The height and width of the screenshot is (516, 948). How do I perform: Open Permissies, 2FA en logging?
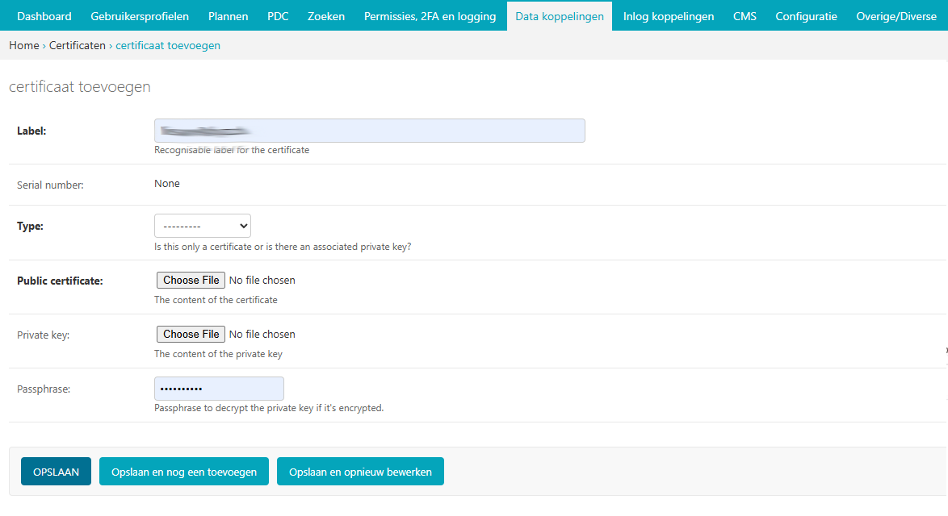pyautogui.click(x=430, y=15)
